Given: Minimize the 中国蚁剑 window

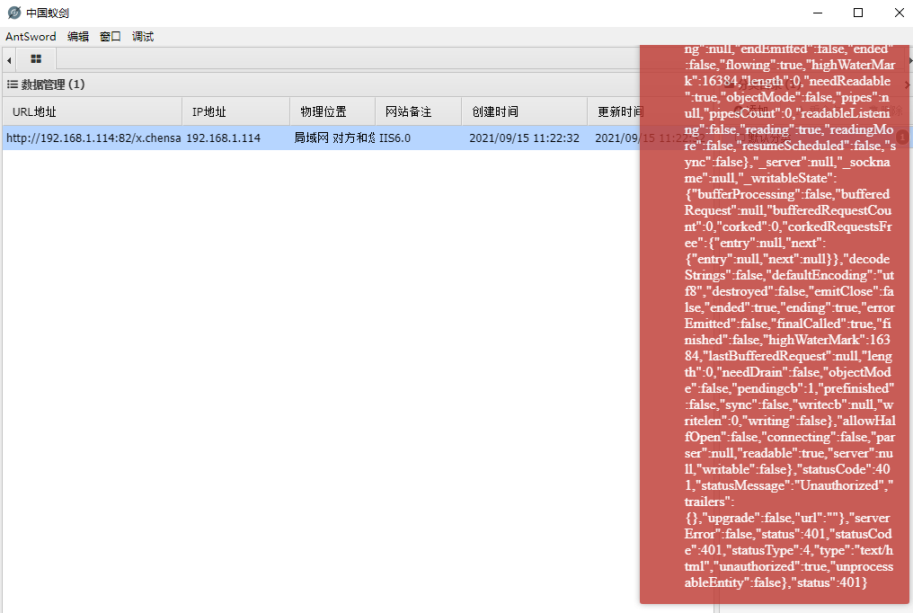Looking at the screenshot, I should 818,13.
